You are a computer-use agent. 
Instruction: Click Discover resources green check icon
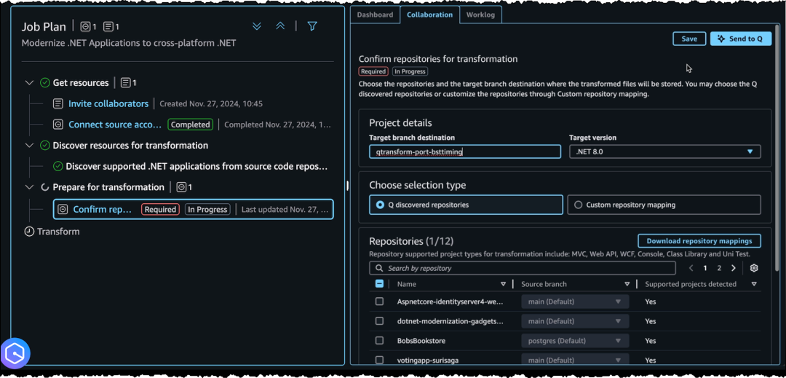click(45, 146)
